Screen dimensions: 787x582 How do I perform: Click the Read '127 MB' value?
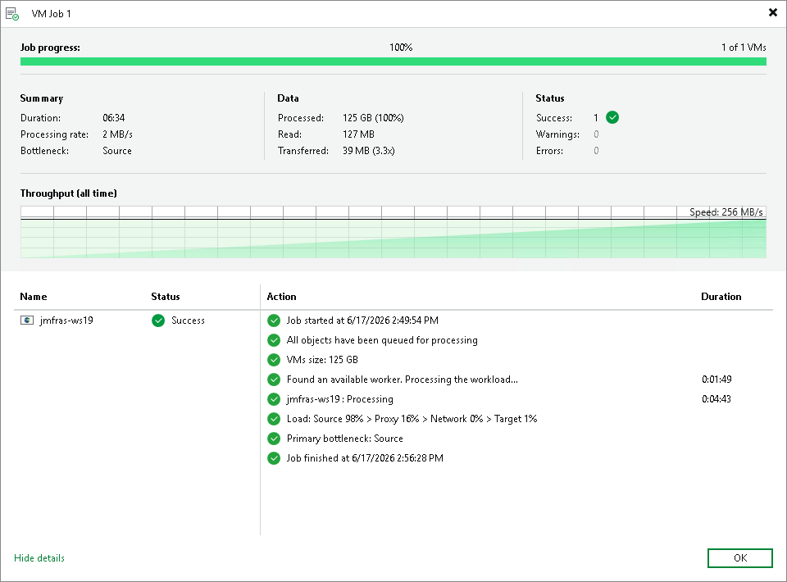click(x=358, y=134)
